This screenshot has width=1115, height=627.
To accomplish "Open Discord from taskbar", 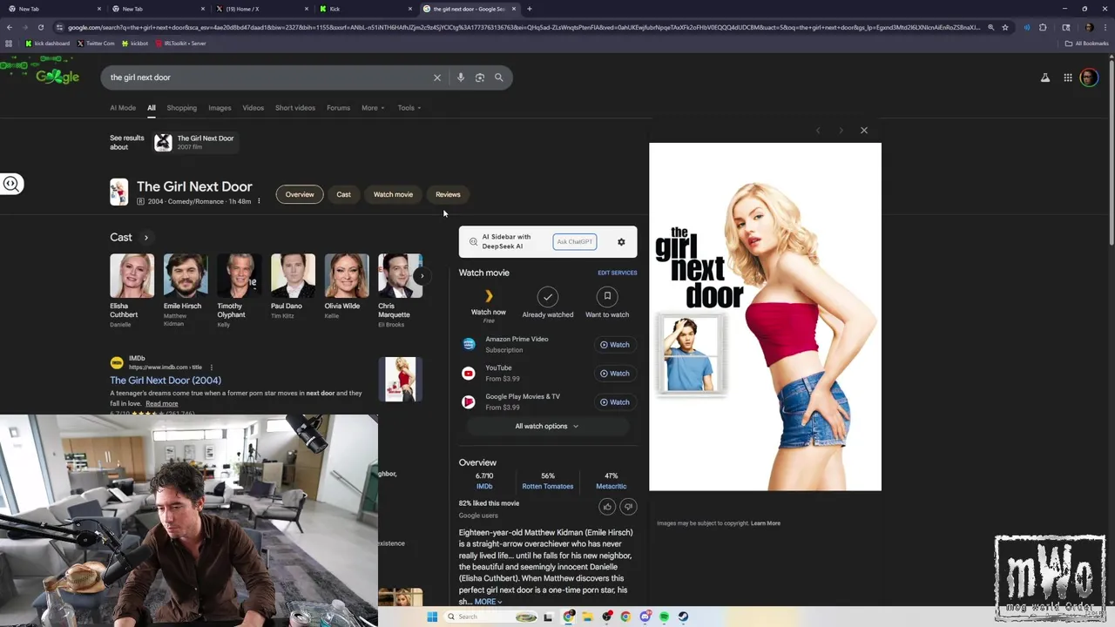I will tap(645, 617).
